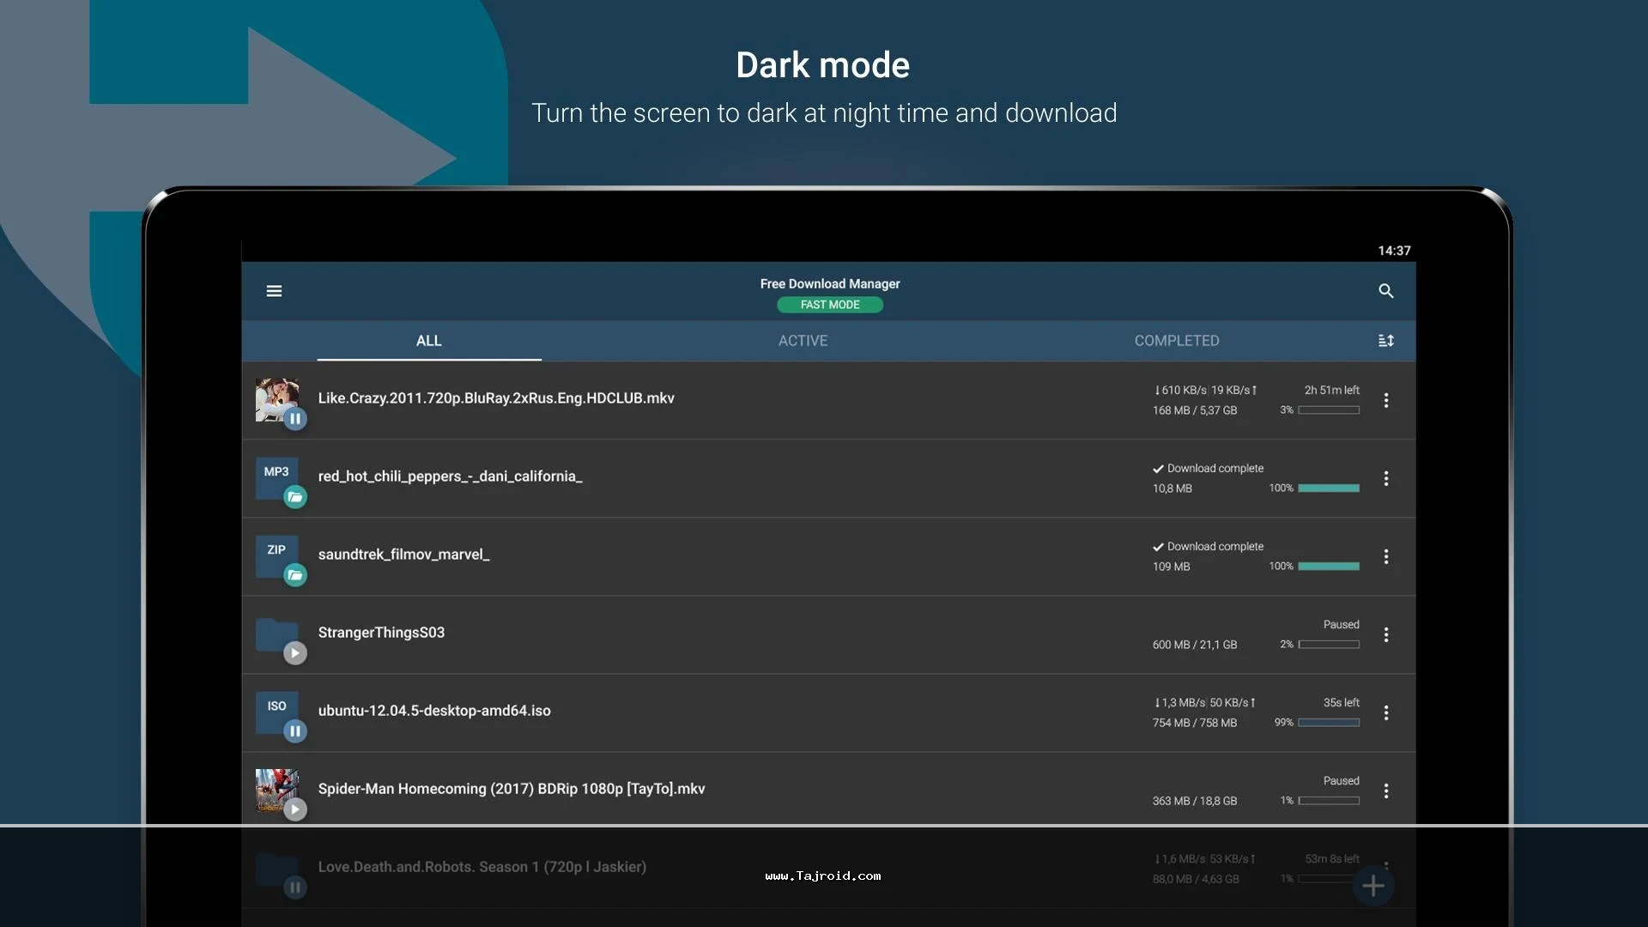
Task: Toggle the FAST MODE badge
Action: (x=829, y=305)
